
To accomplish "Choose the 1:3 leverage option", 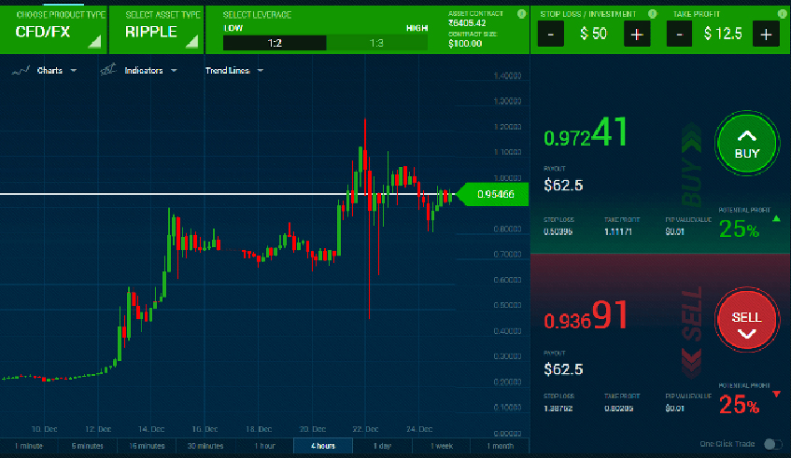I will [x=376, y=43].
